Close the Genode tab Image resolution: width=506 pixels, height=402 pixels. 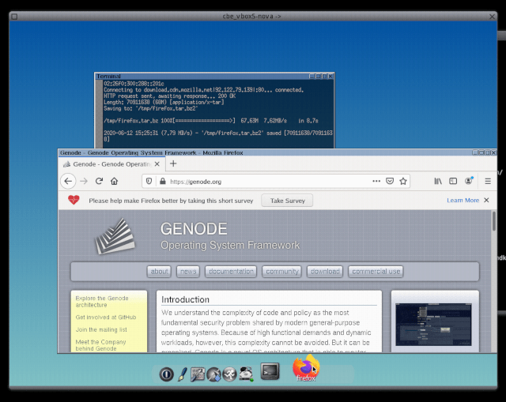tap(157, 164)
